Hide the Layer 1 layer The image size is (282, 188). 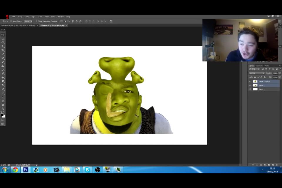pos(250,89)
